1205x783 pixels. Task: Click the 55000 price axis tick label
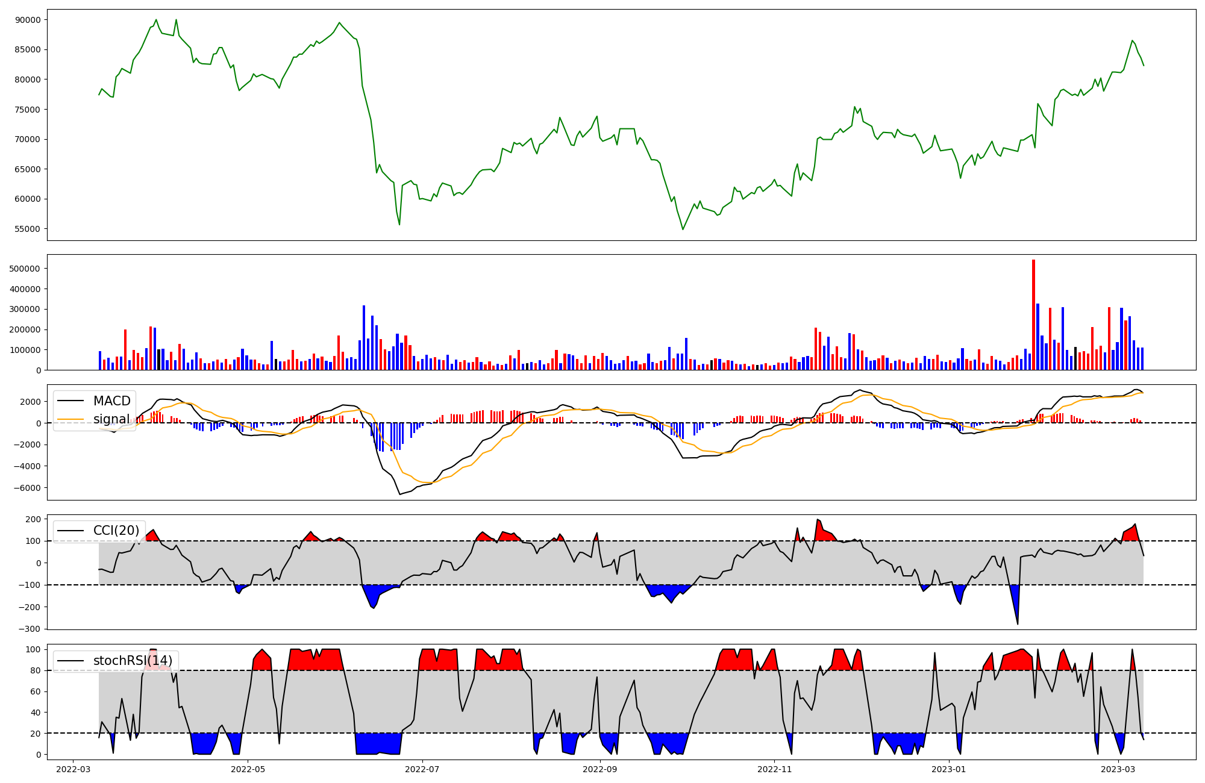click(28, 229)
